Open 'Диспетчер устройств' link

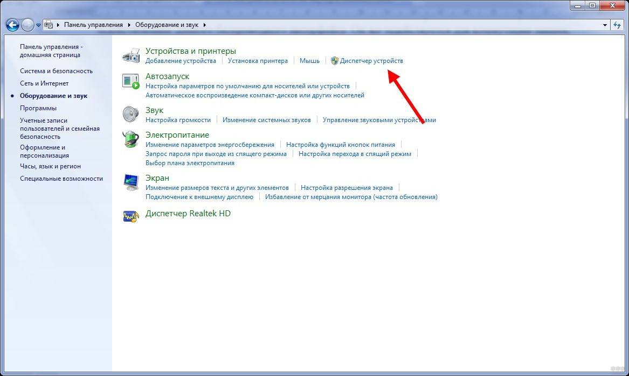[371, 61]
